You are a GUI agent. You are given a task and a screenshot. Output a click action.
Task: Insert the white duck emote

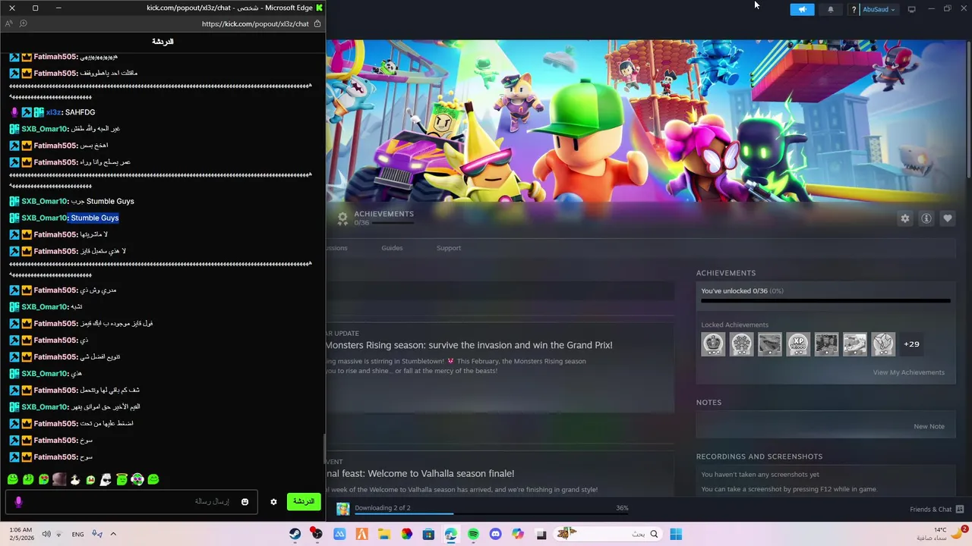click(74, 479)
